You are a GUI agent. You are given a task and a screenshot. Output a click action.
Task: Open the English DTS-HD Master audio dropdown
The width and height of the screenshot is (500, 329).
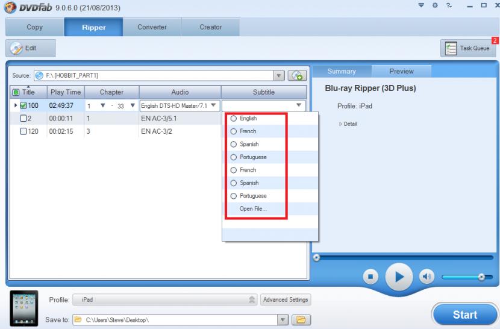click(213, 105)
